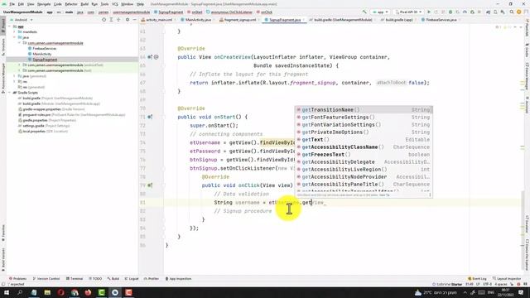This screenshot has width=530, height=298.
Task: Click the project panel settings gear icon
Action: (x=128, y=20)
